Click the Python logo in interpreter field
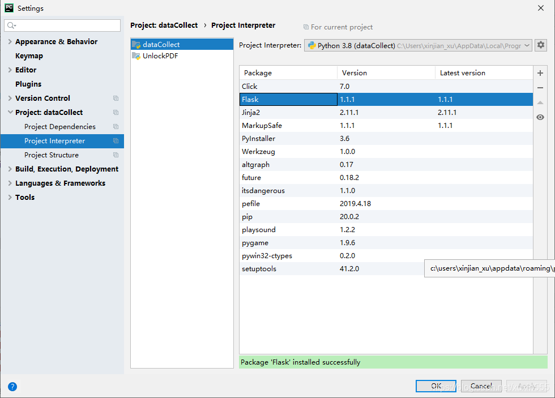 [x=312, y=45]
